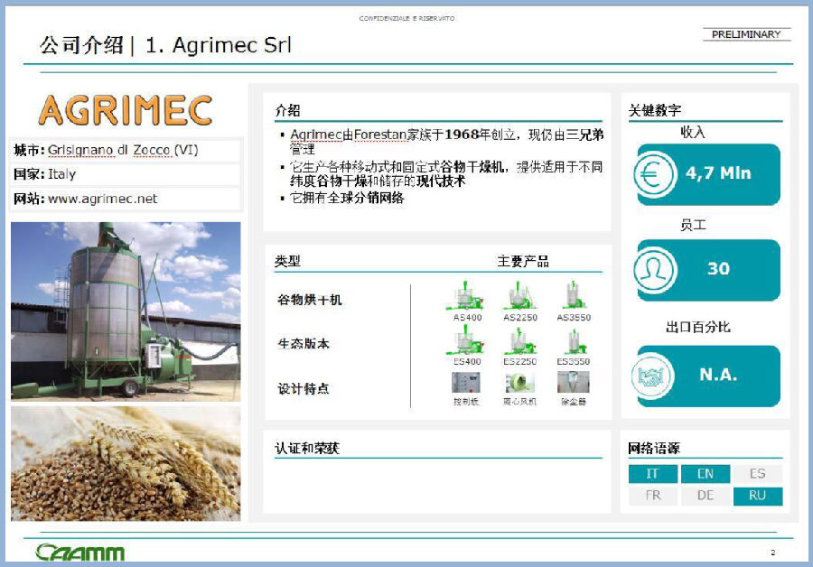Select the ES400 dryer product image
The image size is (813, 567).
[466, 340]
